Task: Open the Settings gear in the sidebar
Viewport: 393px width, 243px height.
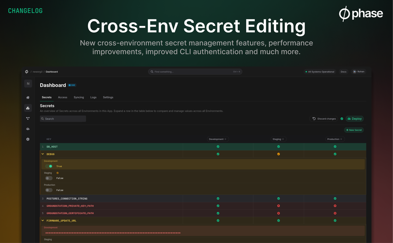Action: [28, 139]
